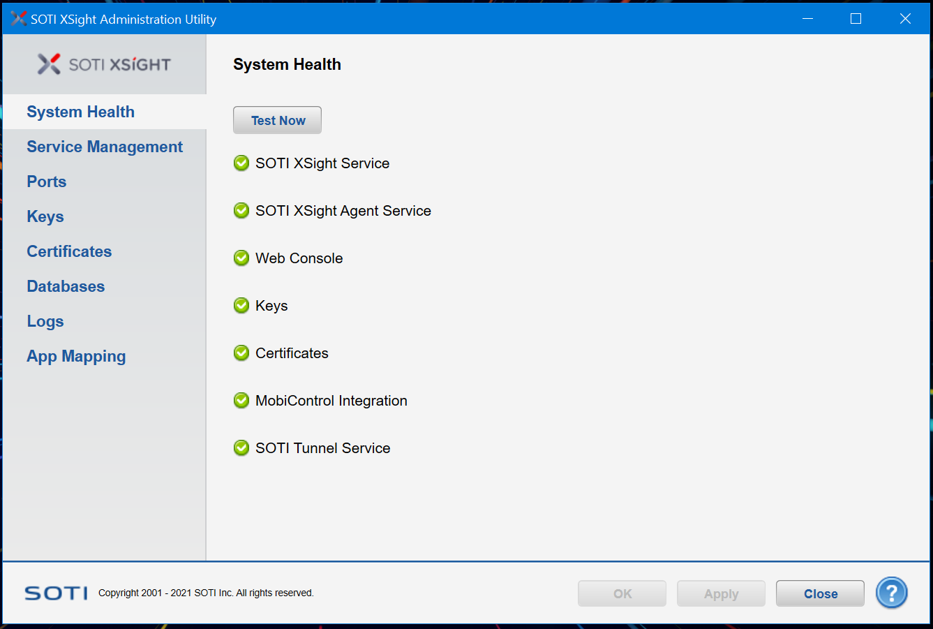Open help with the blue question mark icon
The image size is (933, 629).
(x=892, y=593)
